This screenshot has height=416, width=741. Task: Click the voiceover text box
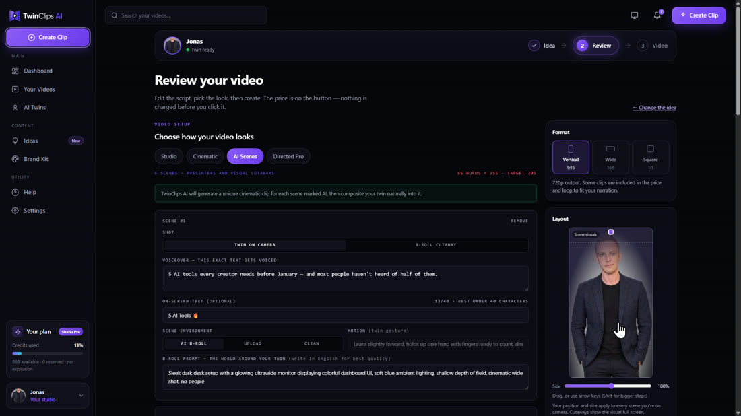pyautogui.click(x=346, y=278)
